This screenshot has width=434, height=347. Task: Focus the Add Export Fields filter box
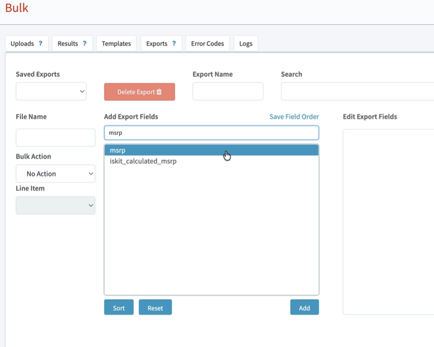tap(211, 133)
